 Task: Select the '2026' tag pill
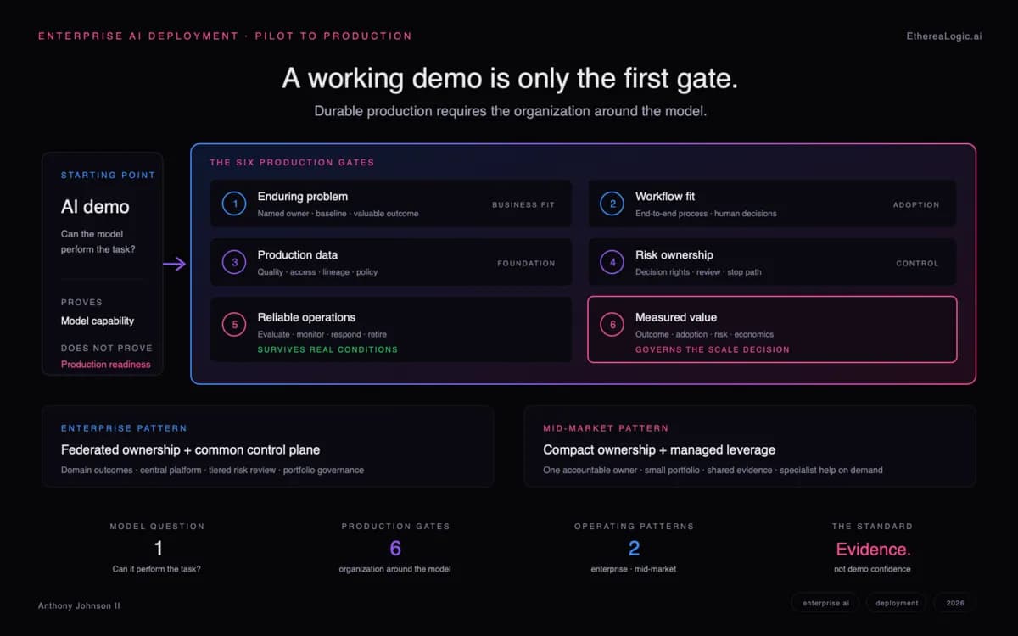pos(955,603)
